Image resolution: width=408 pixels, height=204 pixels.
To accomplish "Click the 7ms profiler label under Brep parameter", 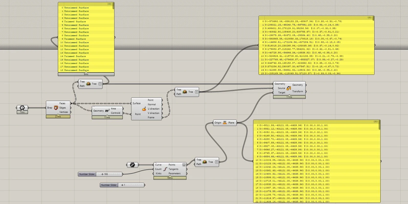I will pyautogui.click(x=22, y=112).
